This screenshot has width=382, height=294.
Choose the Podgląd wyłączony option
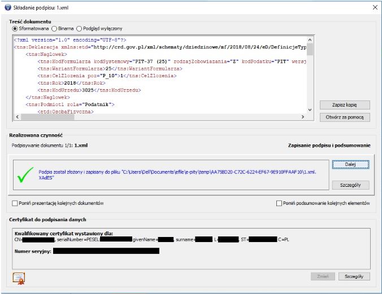pos(80,28)
